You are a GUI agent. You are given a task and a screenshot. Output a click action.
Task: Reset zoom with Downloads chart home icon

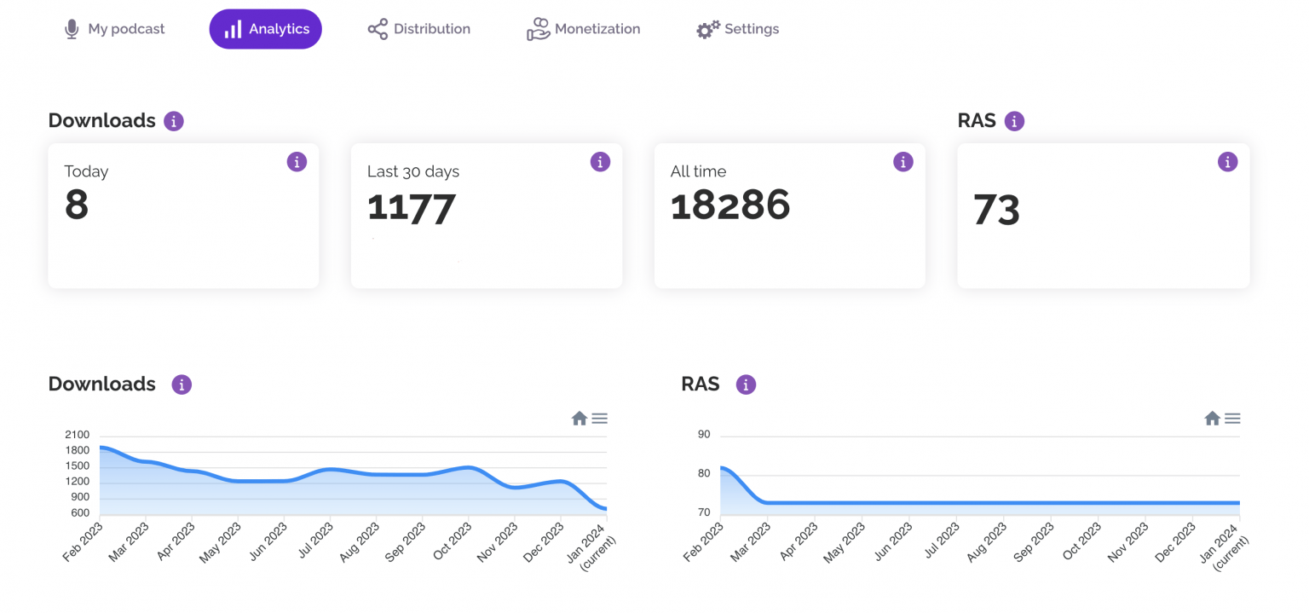coord(580,419)
